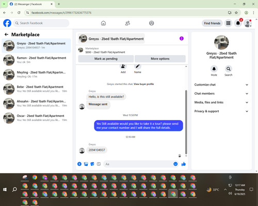Open taskbar volume icon

click(230, 194)
